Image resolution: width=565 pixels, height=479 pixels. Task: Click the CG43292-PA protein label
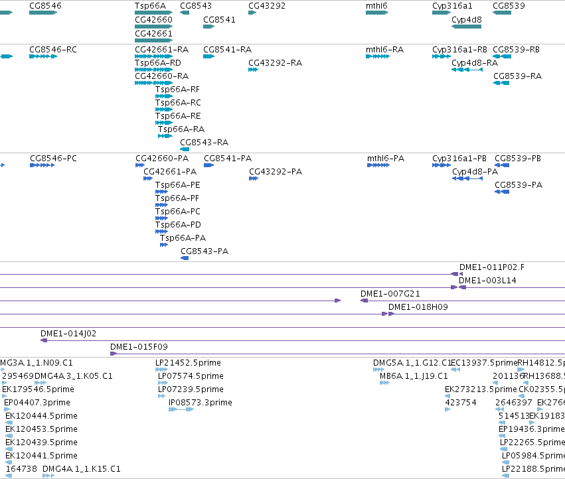[x=276, y=172]
